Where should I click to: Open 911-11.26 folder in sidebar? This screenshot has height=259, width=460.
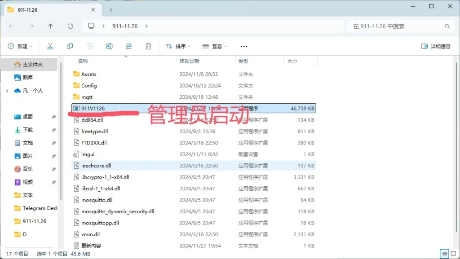tap(30, 221)
